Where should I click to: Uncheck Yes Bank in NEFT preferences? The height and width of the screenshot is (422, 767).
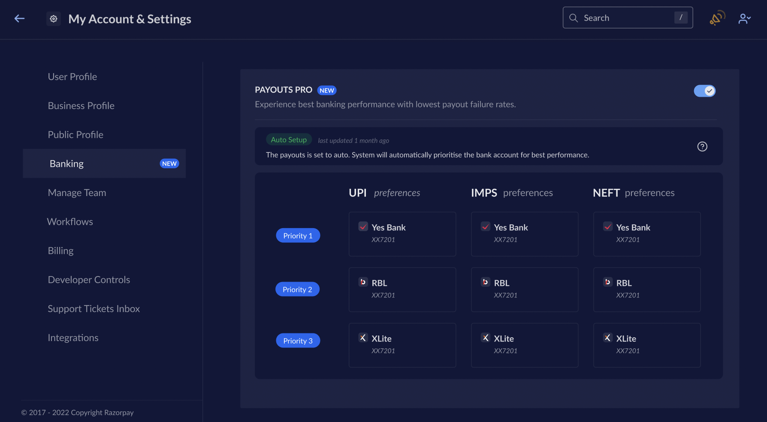[x=607, y=226]
